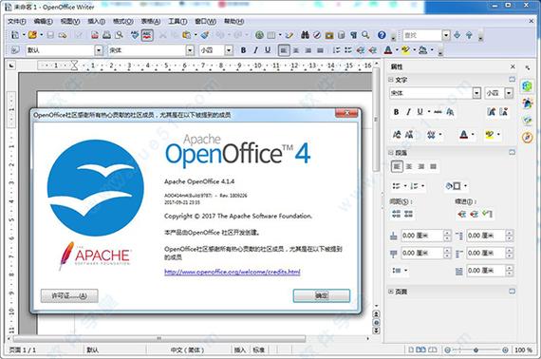The image size is (541, 359).
Task: Open sidebar Styles deck icon
Action: (x=527, y=103)
